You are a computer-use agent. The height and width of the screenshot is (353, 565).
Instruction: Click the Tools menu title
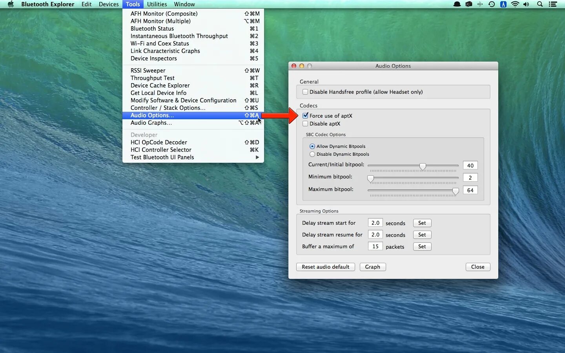point(133,4)
